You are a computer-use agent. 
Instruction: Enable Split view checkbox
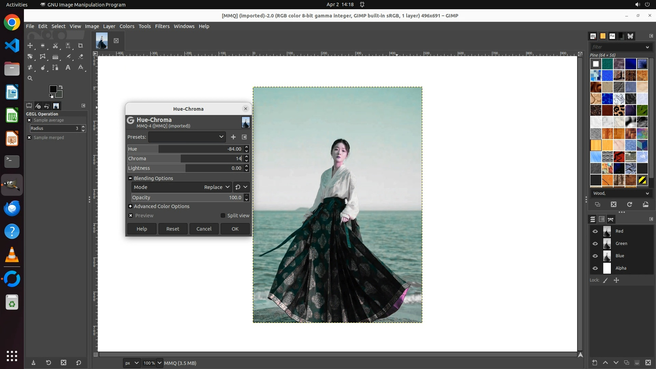(x=223, y=216)
